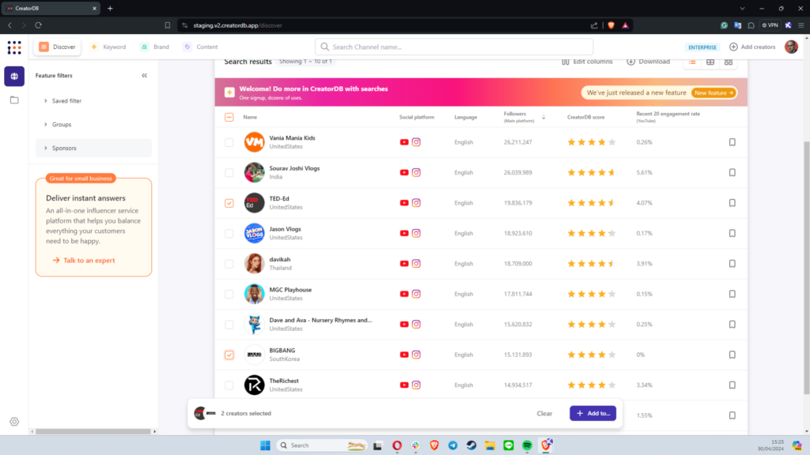Viewport: 810px width, 455px height.
Task: Open the folder icon in sidebar
Action: coord(14,100)
